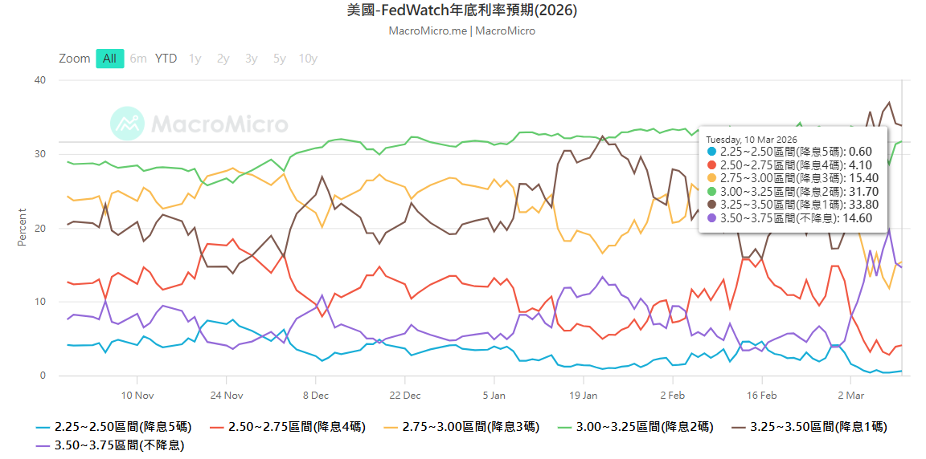Pick the 3y zoom range
This screenshot has height=459, width=926.
pos(251,59)
